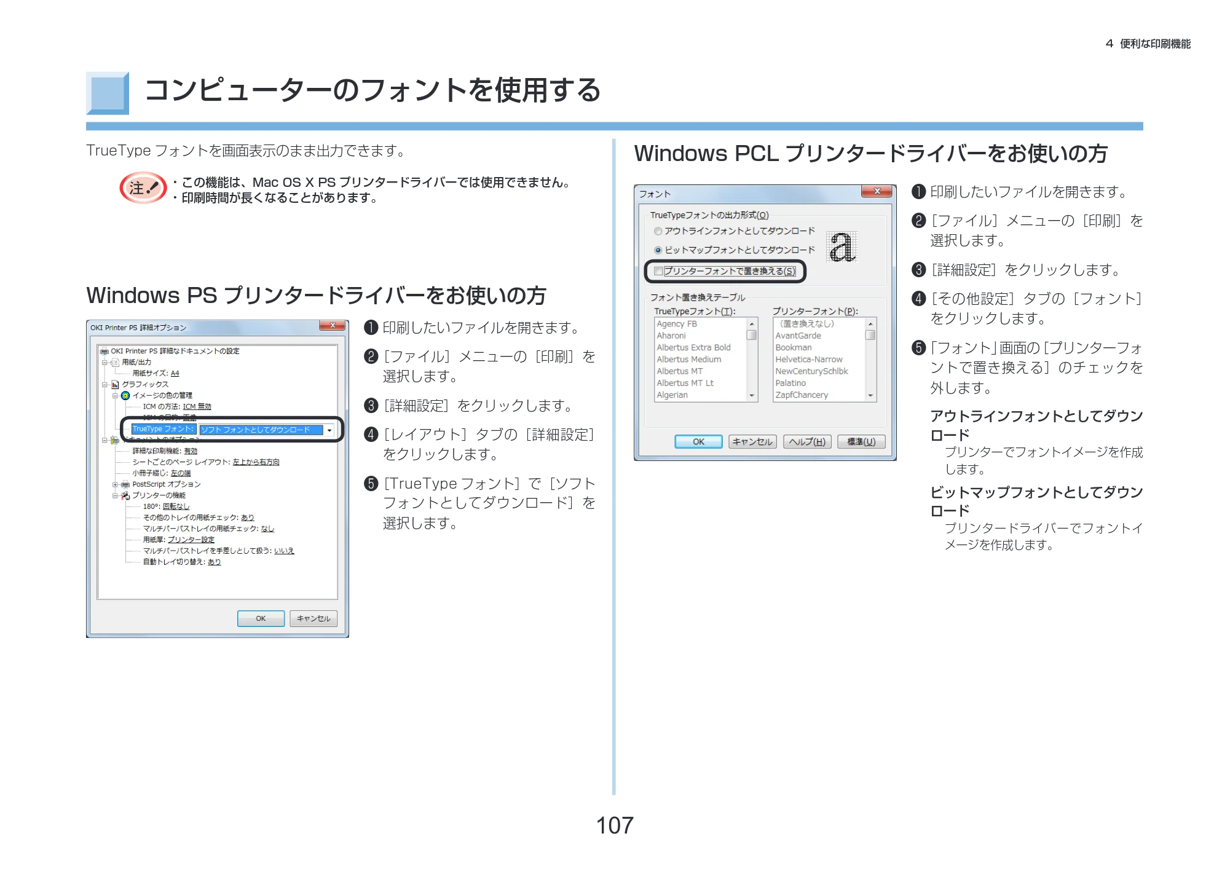This screenshot has height=871, width=1230.
Task: Collapse the 用紙/出力 tree node
Action: coord(105,363)
